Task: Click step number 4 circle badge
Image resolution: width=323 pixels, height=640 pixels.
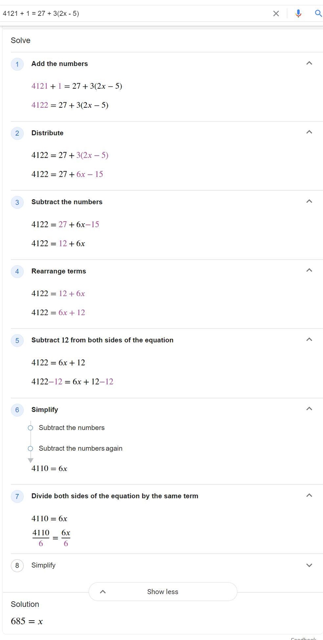Action: (17, 271)
